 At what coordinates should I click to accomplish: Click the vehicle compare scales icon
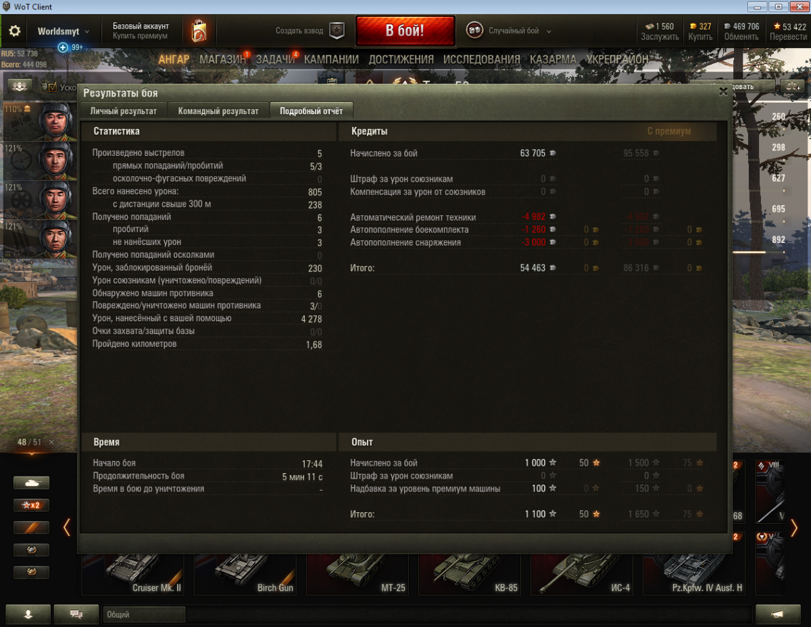pos(792,86)
